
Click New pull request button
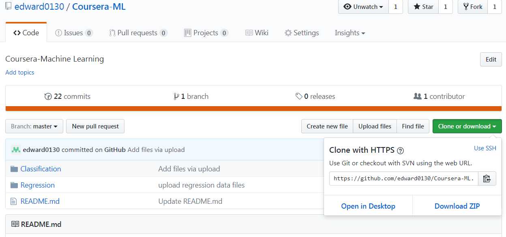pos(95,126)
